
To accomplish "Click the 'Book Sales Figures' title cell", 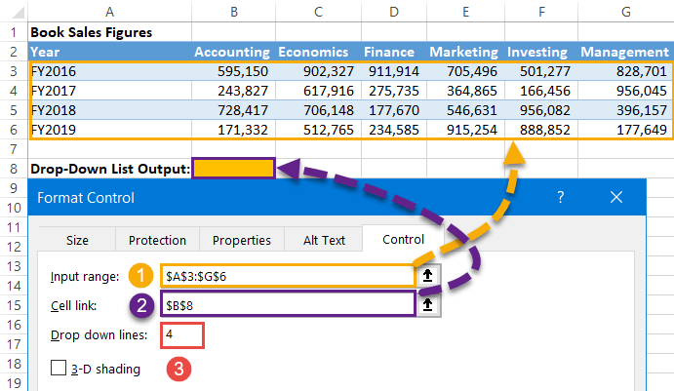I will [109, 32].
